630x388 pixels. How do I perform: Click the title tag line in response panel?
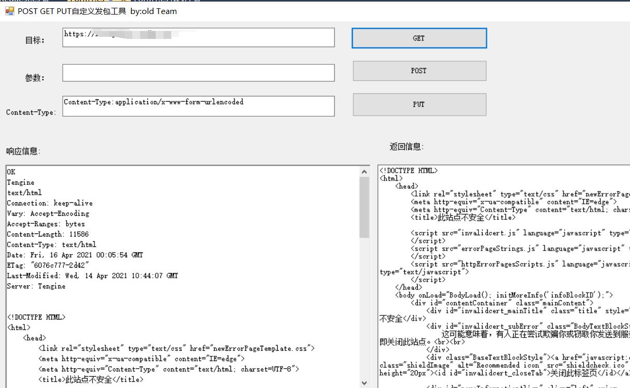pos(91,379)
